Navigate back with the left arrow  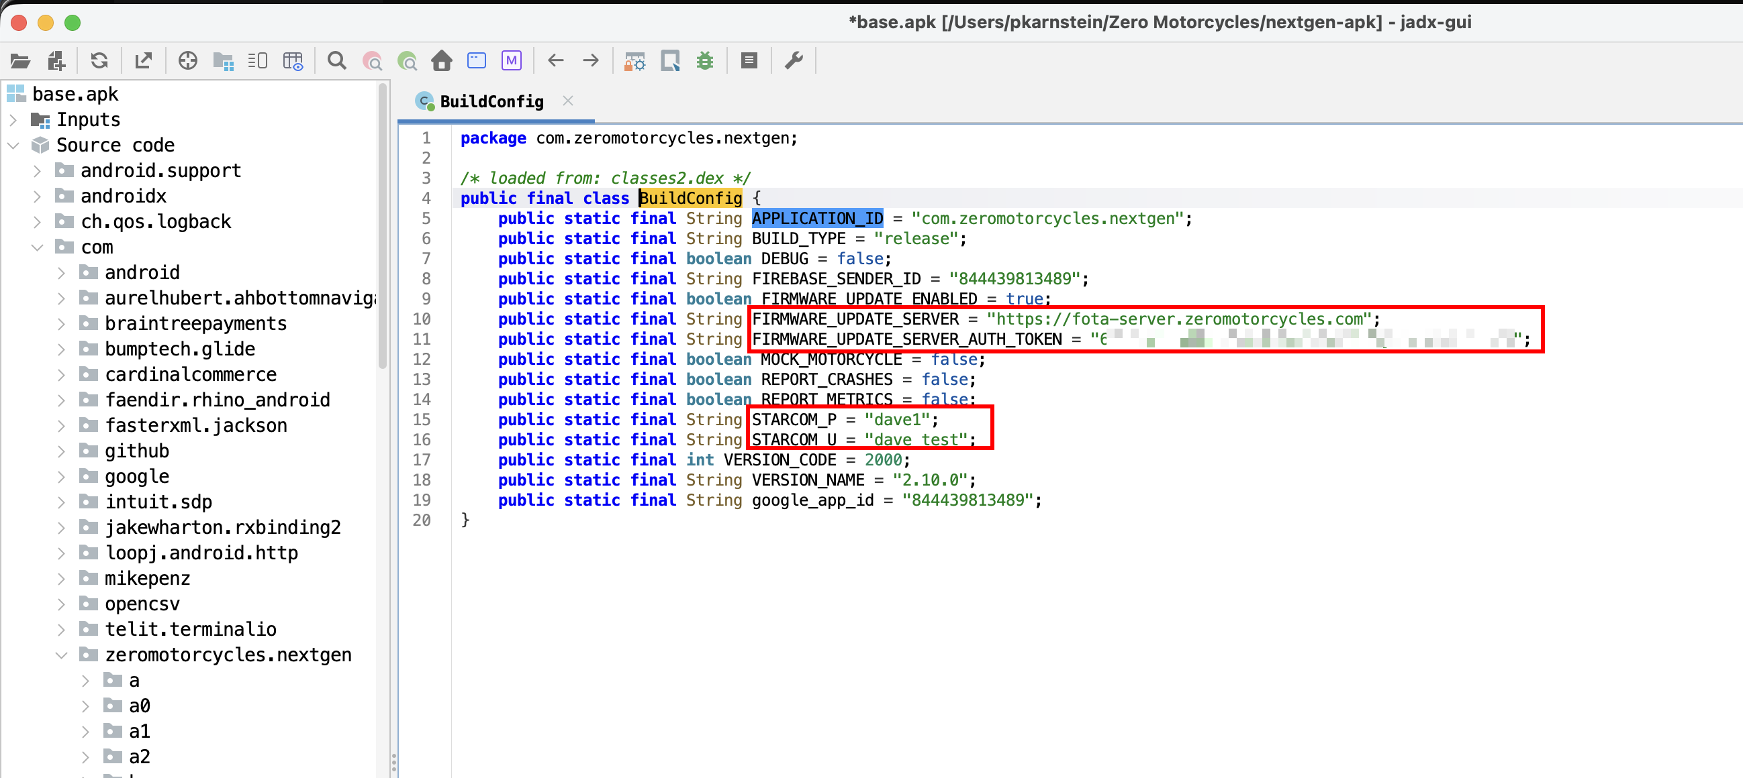pos(555,62)
